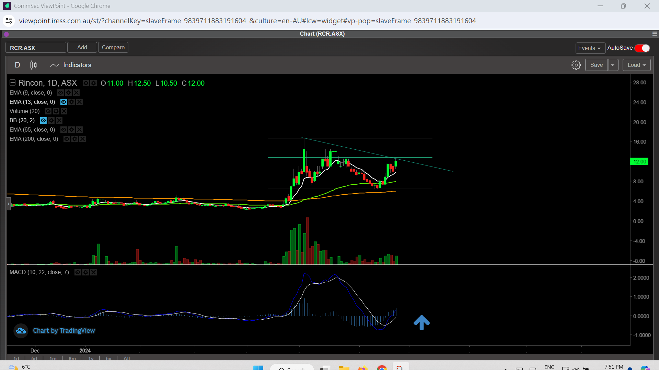Image resolution: width=659 pixels, height=370 pixels.
Task: Open the Indicators menu
Action: 71,65
